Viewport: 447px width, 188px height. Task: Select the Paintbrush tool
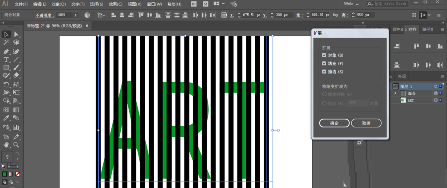click(16, 68)
